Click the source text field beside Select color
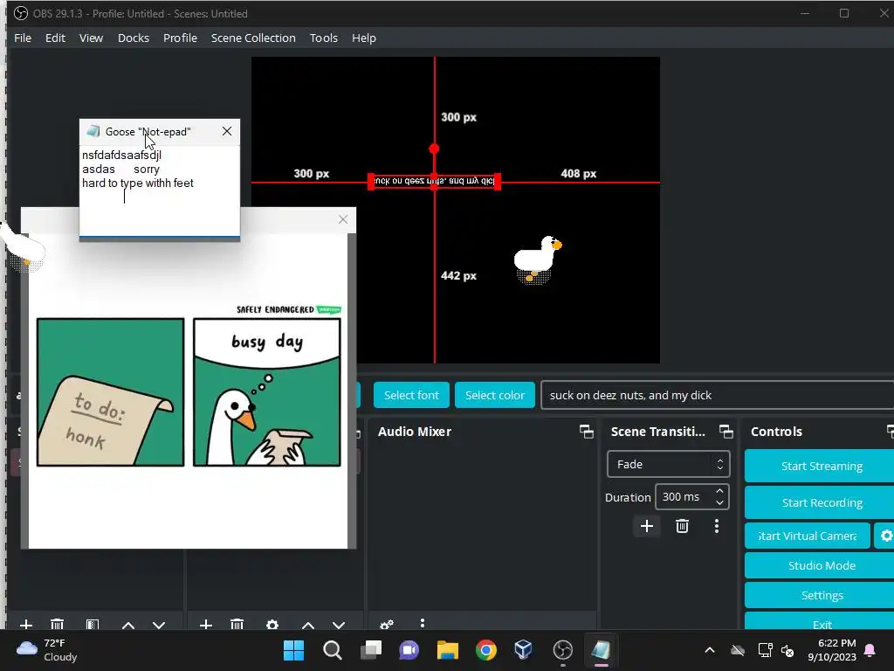The image size is (894, 671). (x=718, y=395)
